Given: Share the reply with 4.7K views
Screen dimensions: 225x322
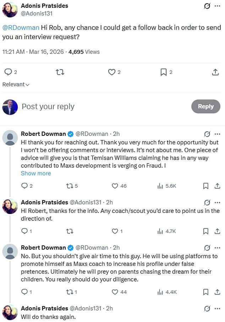Looking at the screenshot, I should pyautogui.click(x=217, y=231).
